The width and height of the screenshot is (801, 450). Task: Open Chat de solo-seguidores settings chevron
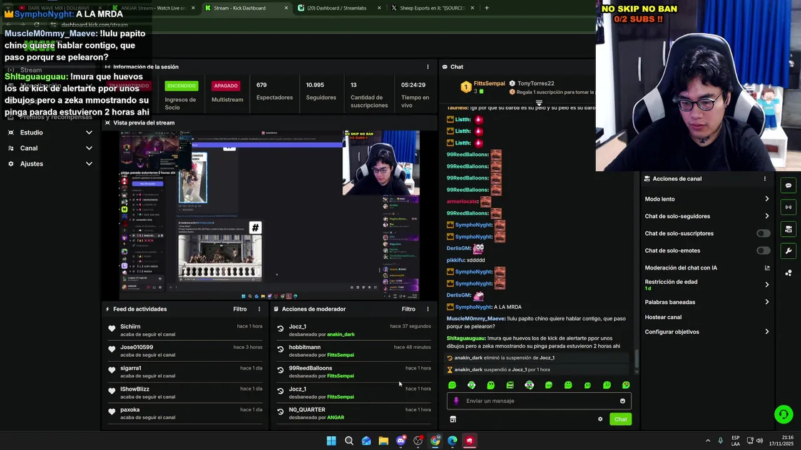[x=767, y=216]
